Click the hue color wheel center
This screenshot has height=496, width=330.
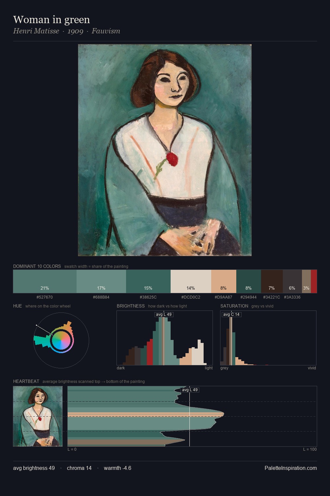(x=61, y=340)
